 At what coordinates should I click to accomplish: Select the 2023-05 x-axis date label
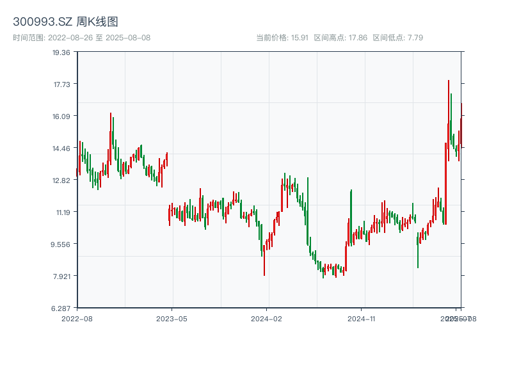pos(172,318)
